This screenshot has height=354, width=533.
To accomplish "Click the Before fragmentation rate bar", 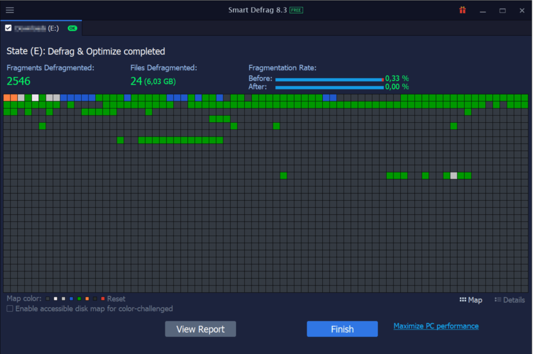I will (x=329, y=80).
